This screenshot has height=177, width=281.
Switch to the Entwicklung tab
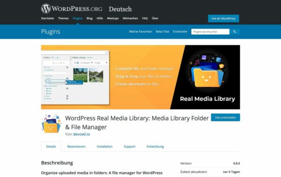155,147
